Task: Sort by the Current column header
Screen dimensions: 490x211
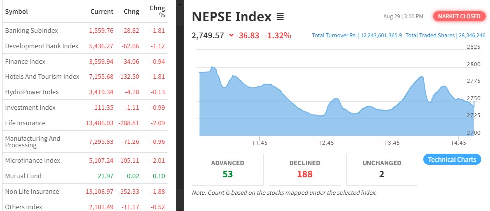Action: click(x=102, y=11)
